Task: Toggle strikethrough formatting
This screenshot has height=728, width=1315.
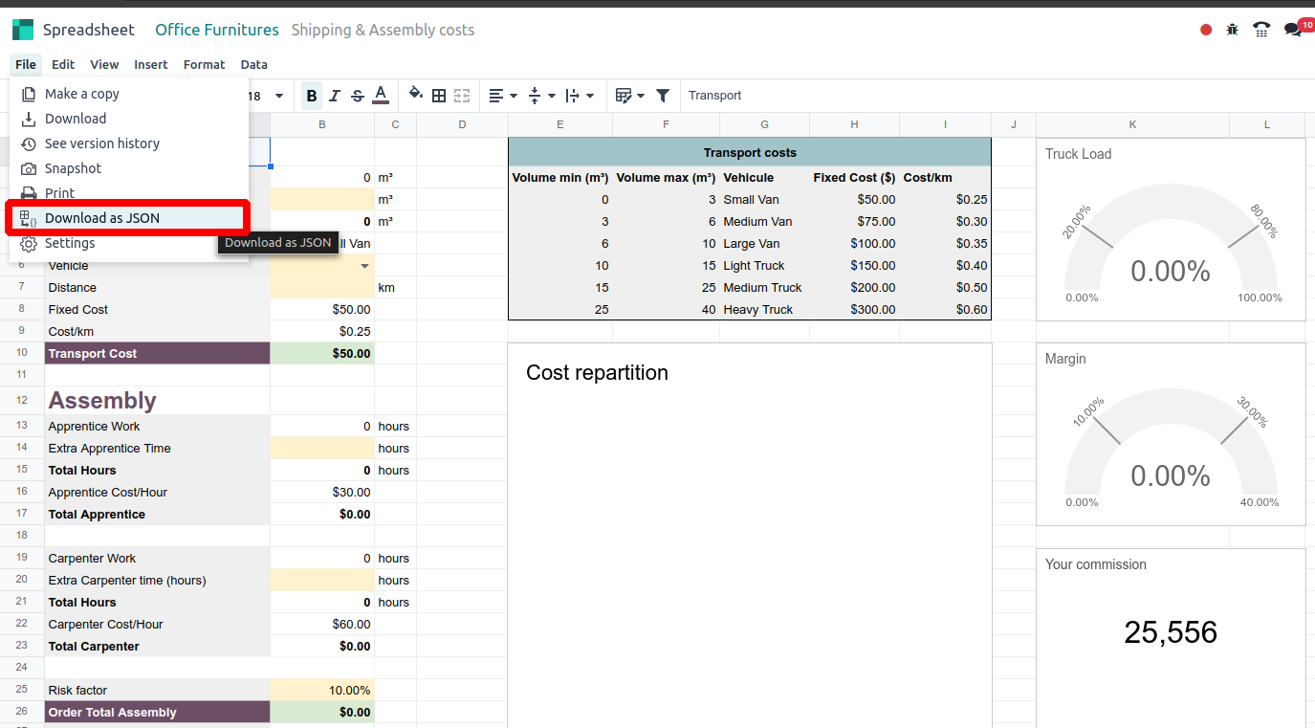Action: 358,96
